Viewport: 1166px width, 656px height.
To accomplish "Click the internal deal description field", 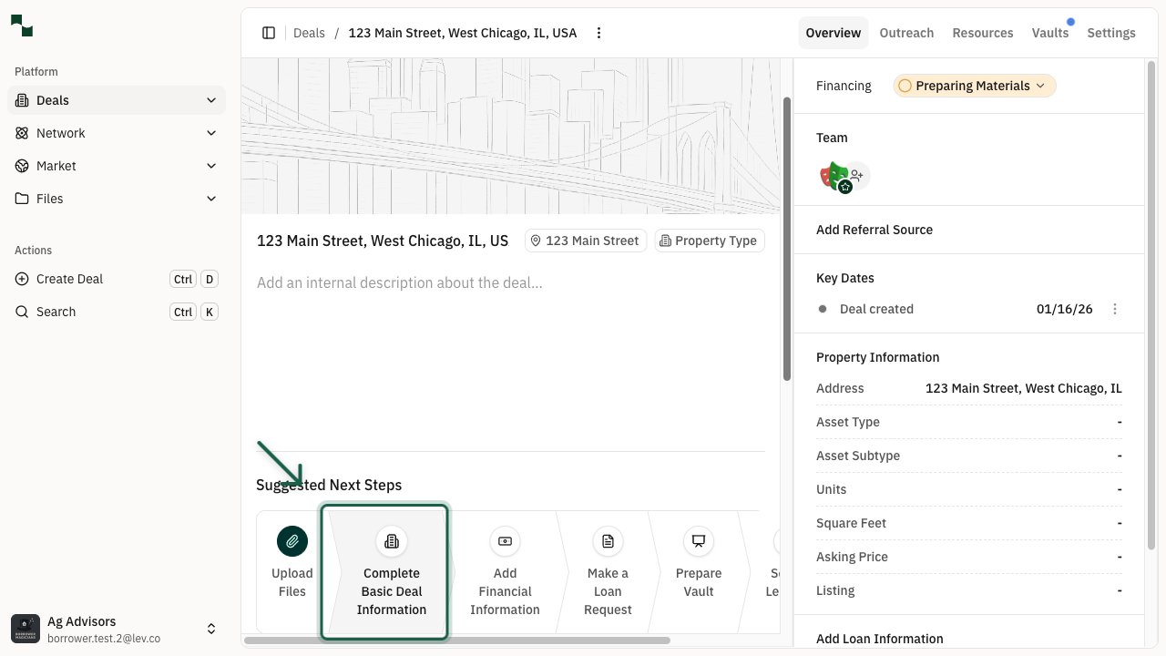I will 400,282.
